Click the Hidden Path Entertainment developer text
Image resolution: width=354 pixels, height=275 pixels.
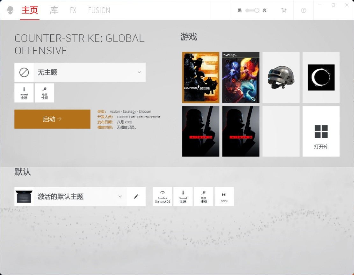coord(138,117)
